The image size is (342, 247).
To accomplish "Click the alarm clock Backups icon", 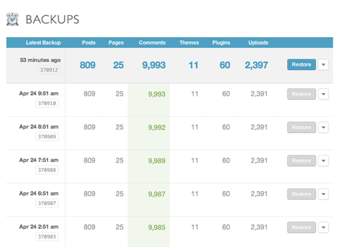I will [12, 19].
